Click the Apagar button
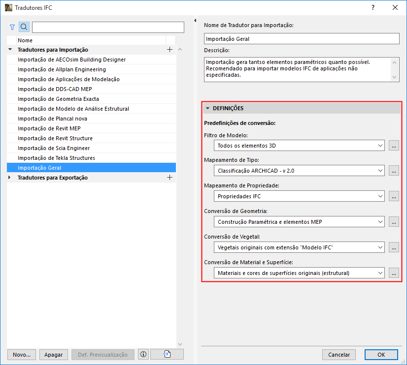407x365 pixels. point(54,355)
